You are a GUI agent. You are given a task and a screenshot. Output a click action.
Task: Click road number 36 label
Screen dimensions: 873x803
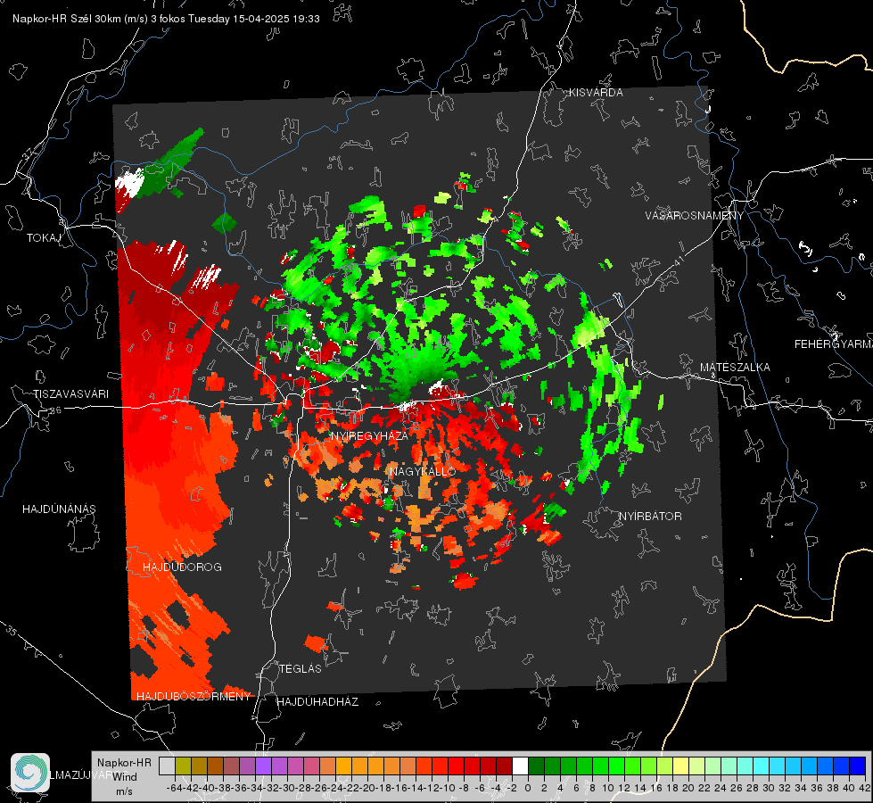coord(55,410)
